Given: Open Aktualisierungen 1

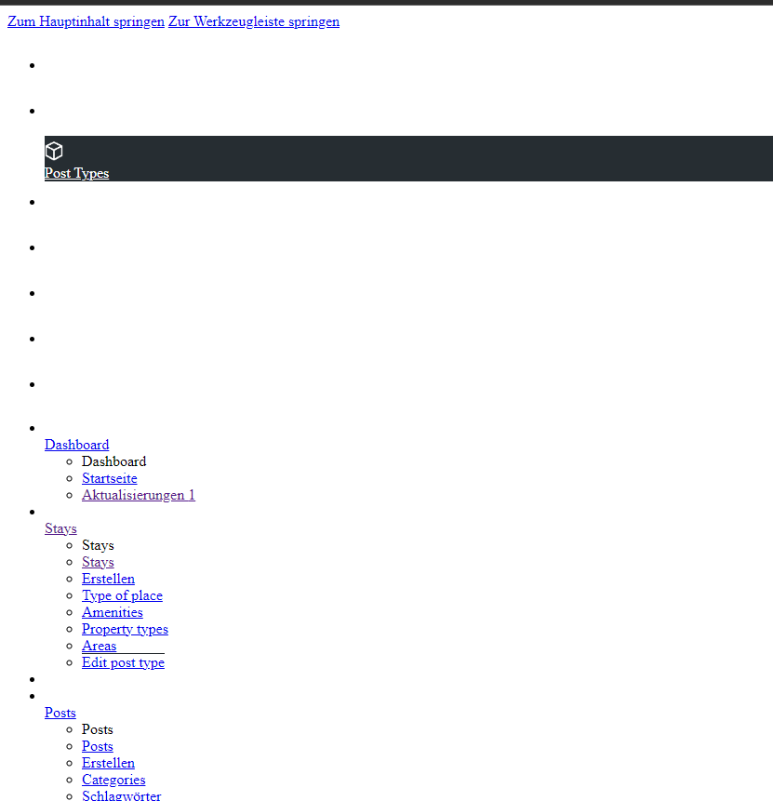Looking at the screenshot, I should pyautogui.click(x=138, y=494).
